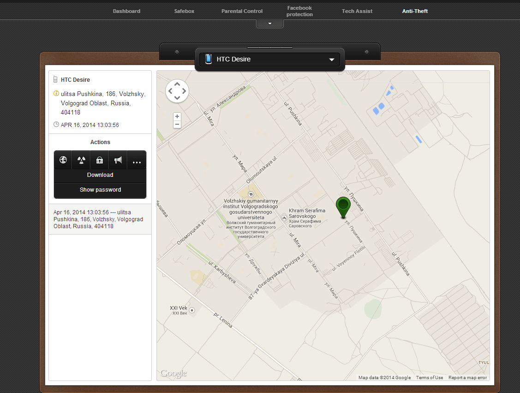
Task: Click the clock icon beside timestamp
Action: click(x=56, y=125)
